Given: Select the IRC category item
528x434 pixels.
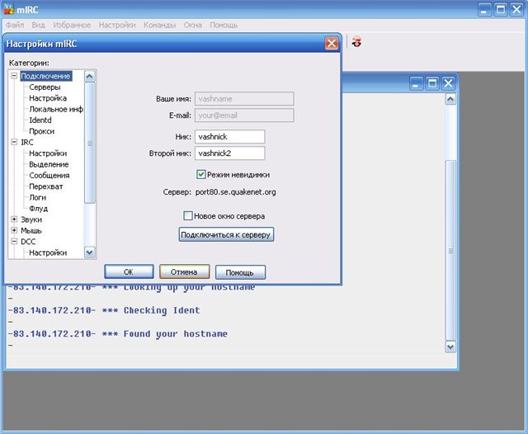Looking at the screenshot, I should 27,143.
